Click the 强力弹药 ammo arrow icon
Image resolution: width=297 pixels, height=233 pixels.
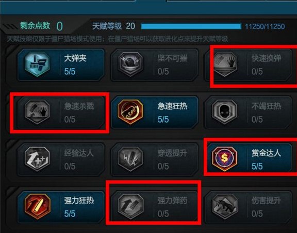tap(130, 207)
